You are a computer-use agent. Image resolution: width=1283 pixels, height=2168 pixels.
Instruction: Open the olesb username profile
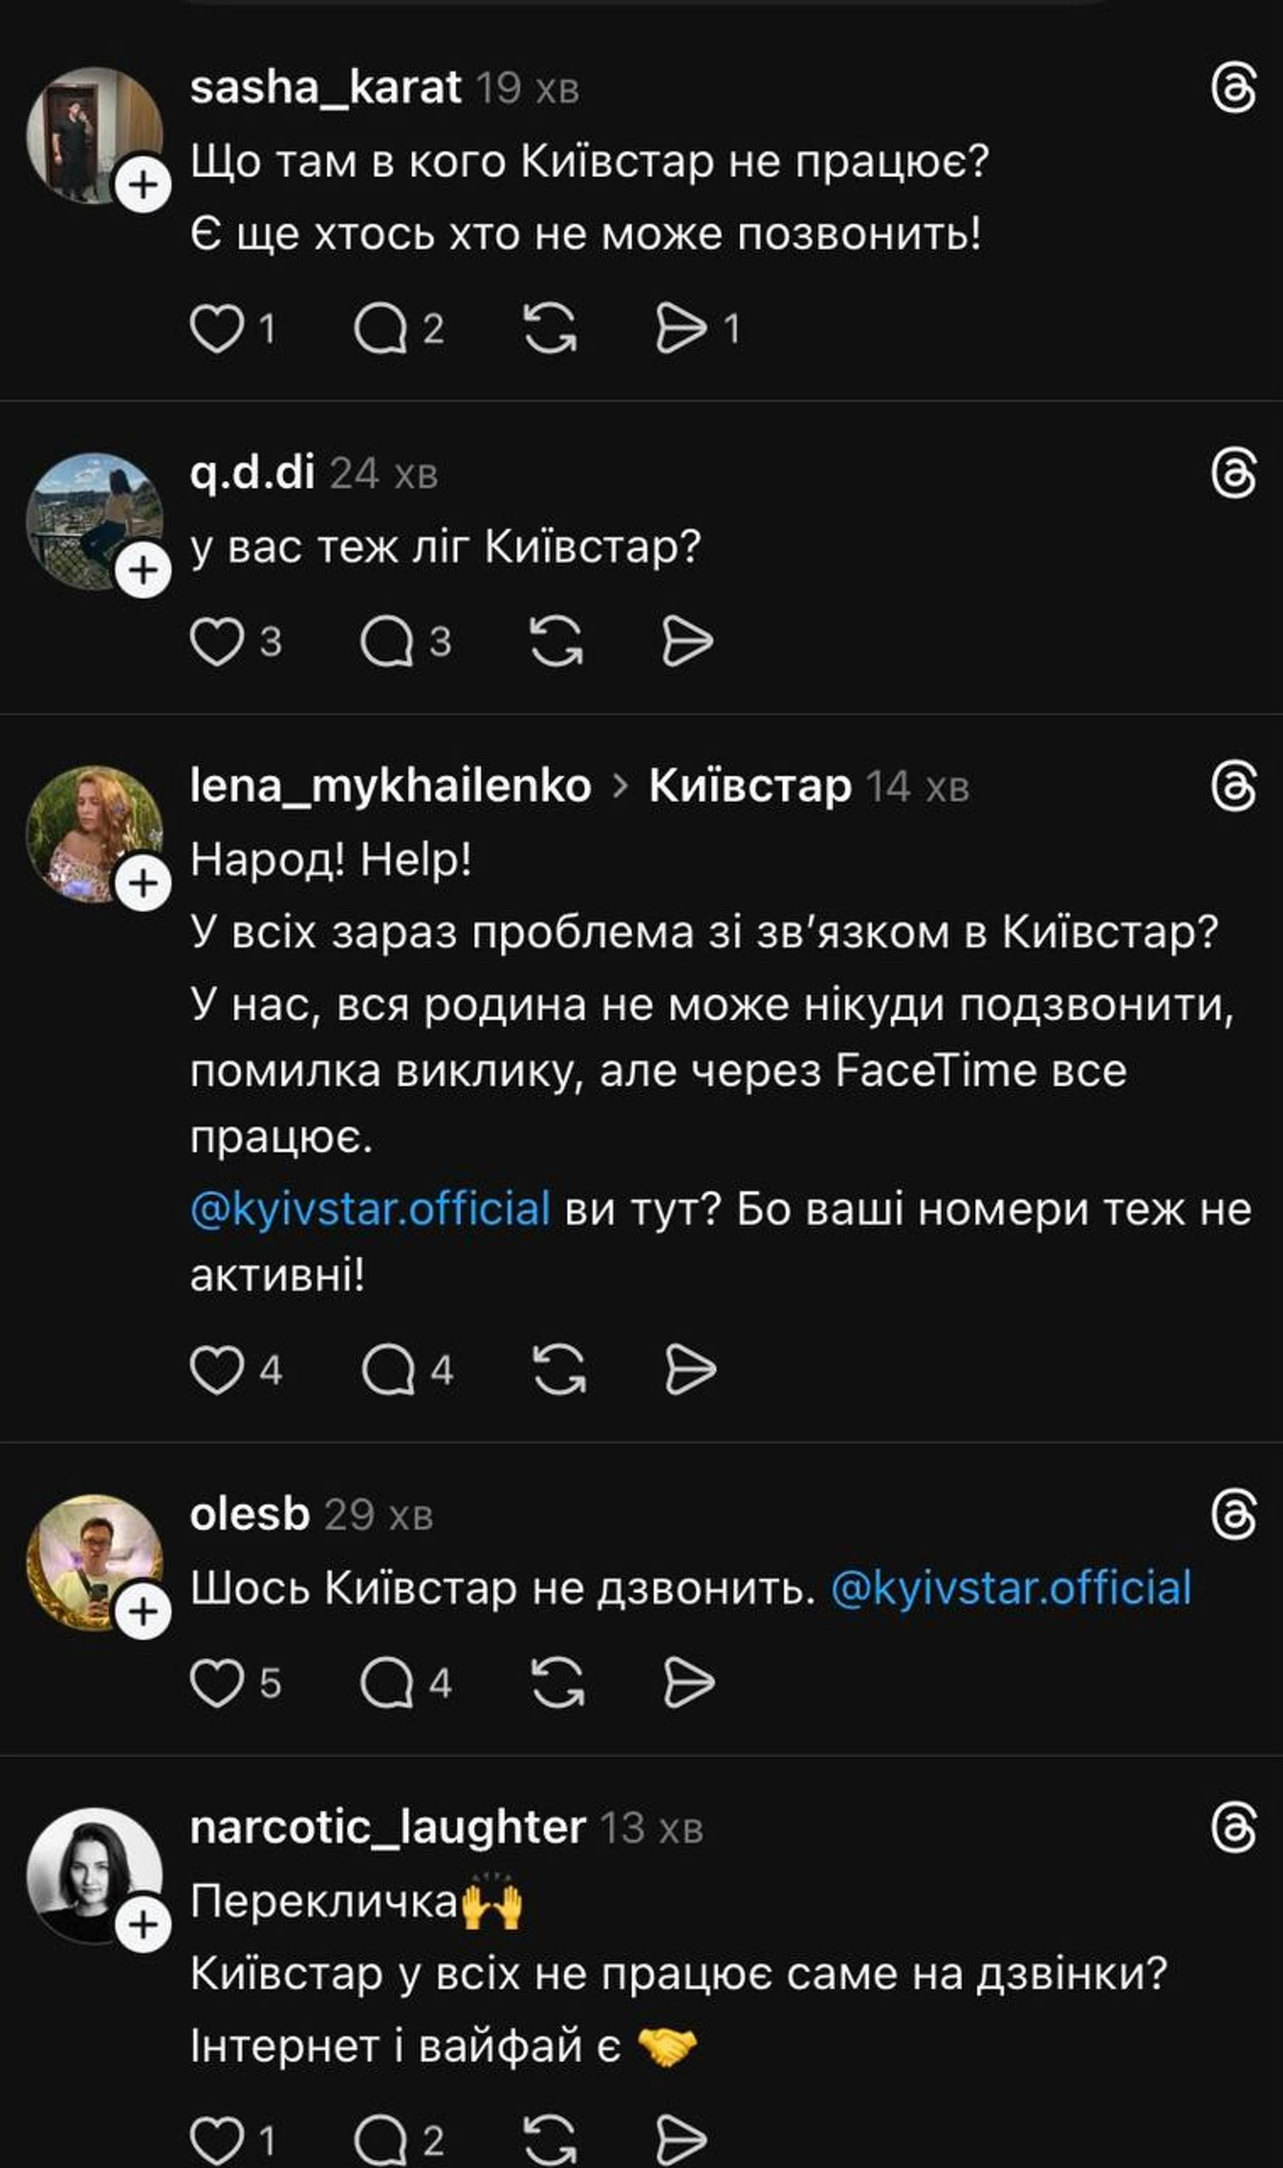(249, 1516)
